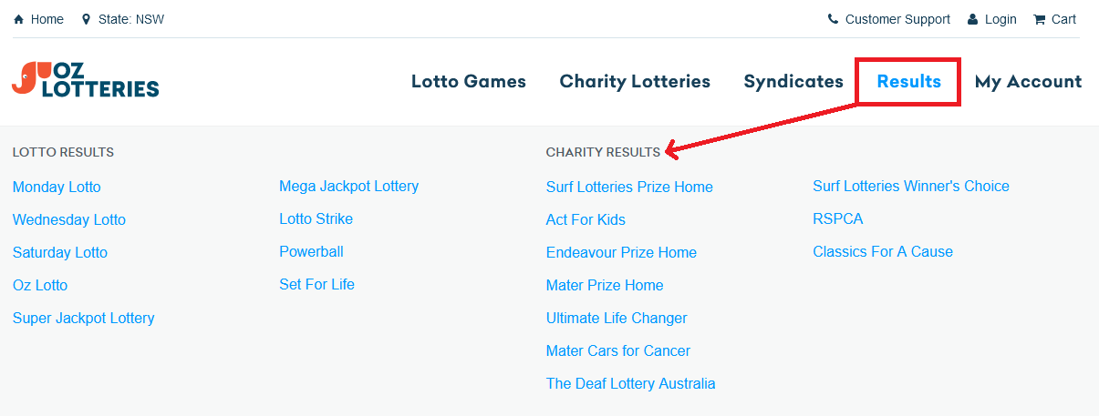View Monday Lotto results

point(57,188)
